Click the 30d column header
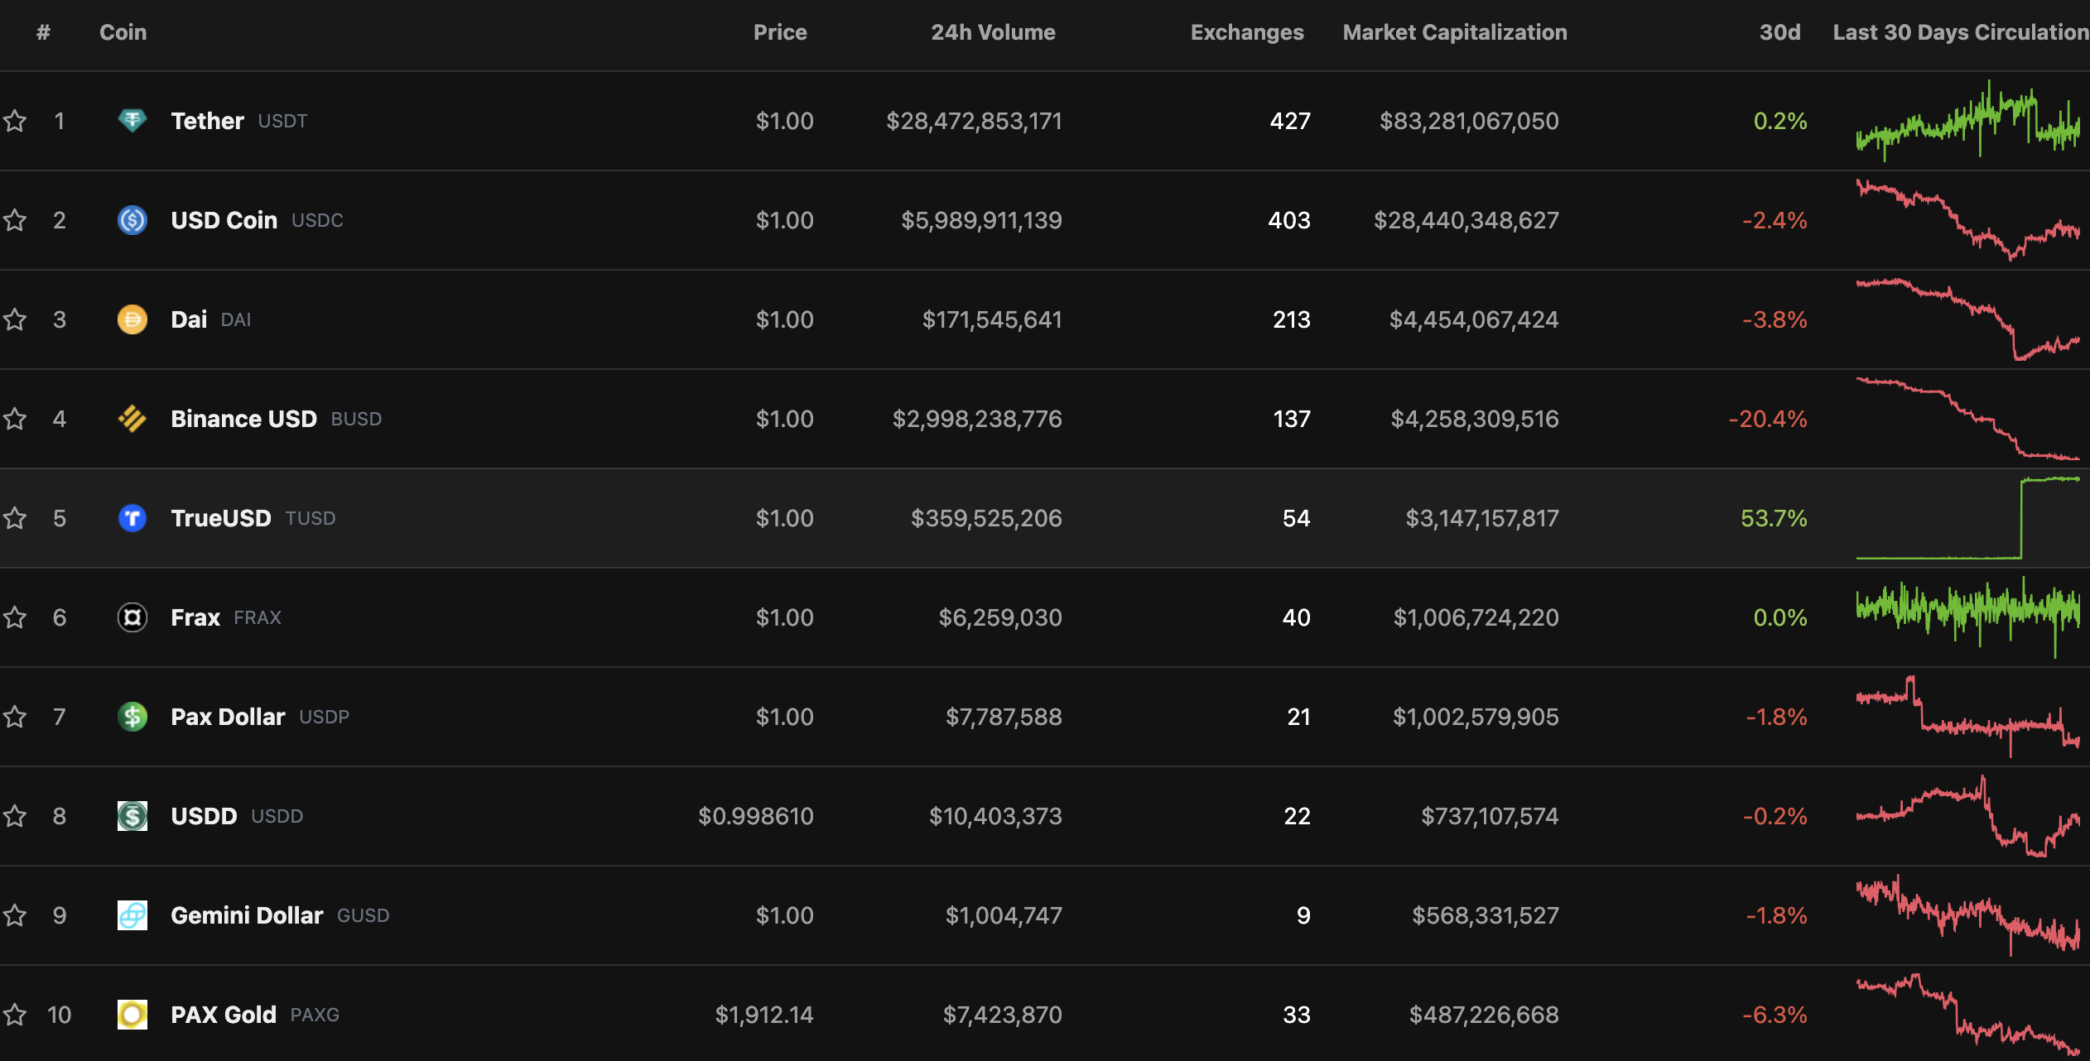The height and width of the screenshot is (1061, 2090). (x=1779, y=32)
